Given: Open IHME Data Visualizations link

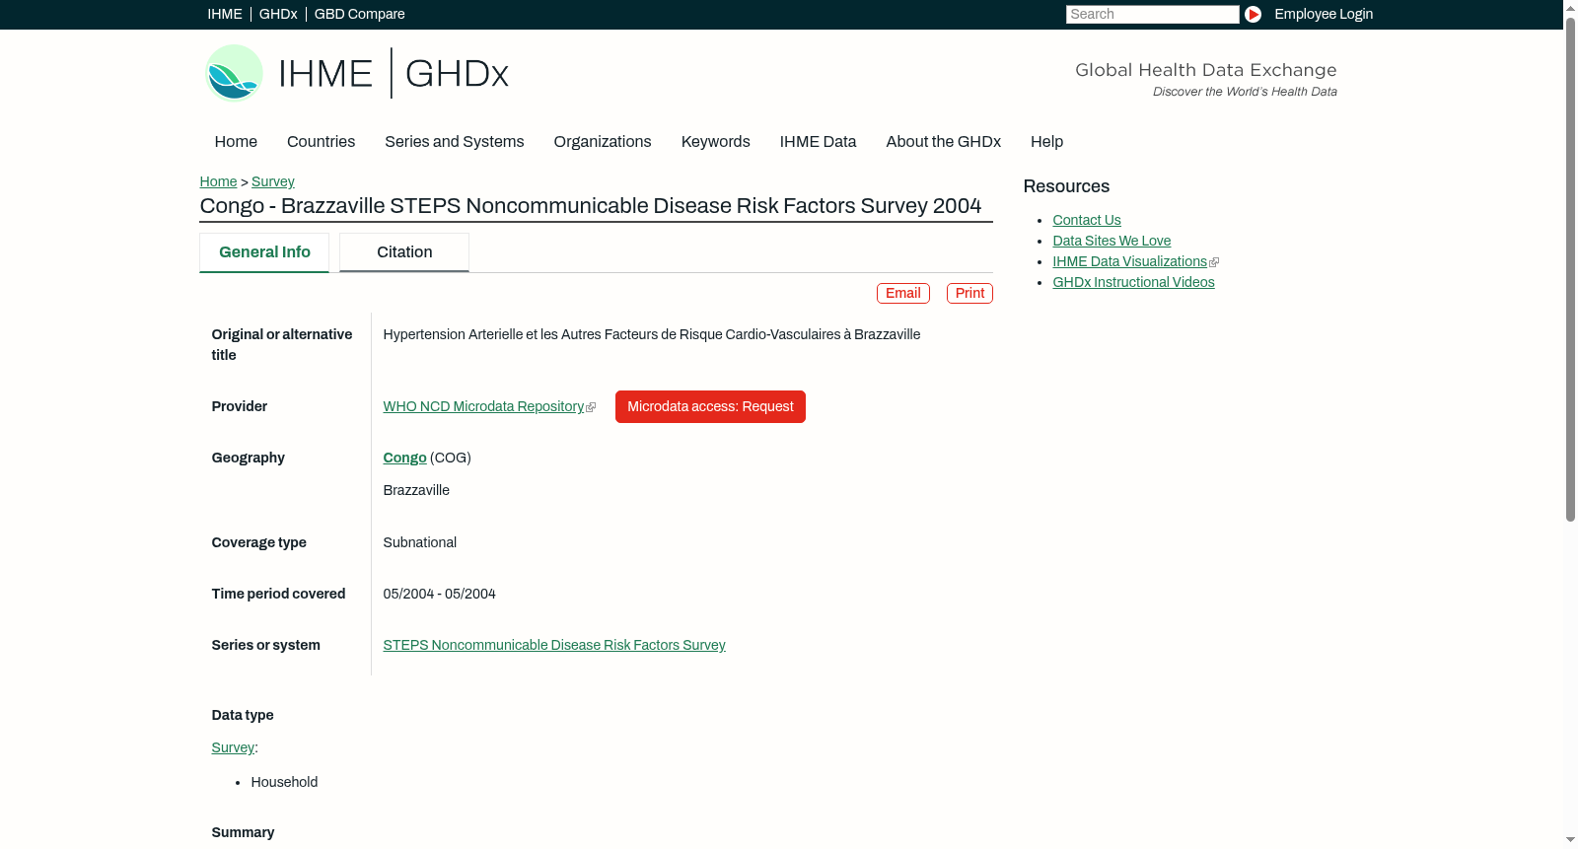Looking at the screenshot, I should (x=1129, y=262).
